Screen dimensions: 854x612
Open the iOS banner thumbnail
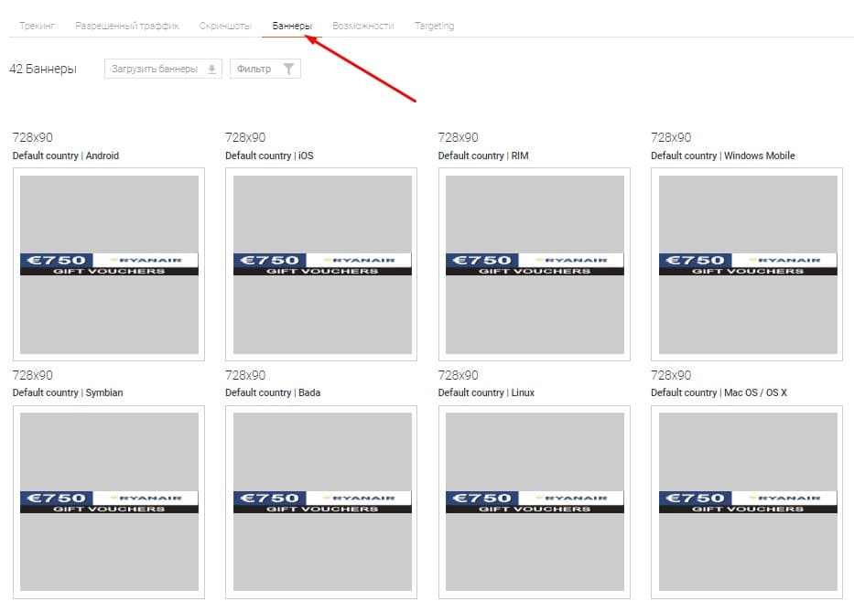321,264
